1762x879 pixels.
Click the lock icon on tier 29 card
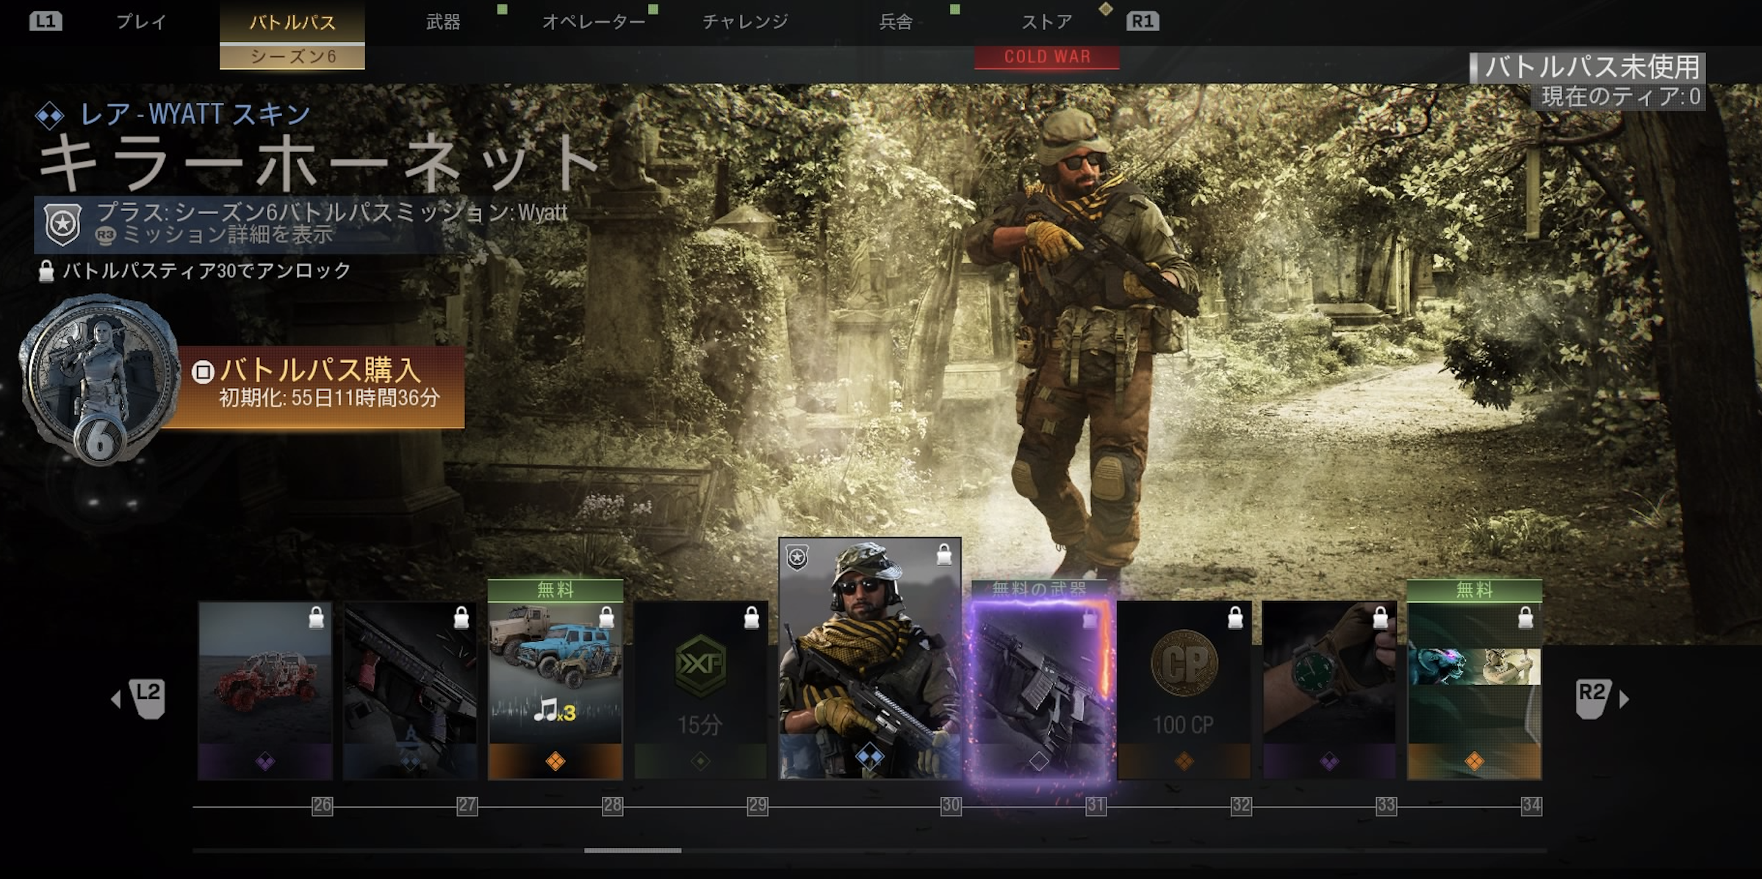752,618
